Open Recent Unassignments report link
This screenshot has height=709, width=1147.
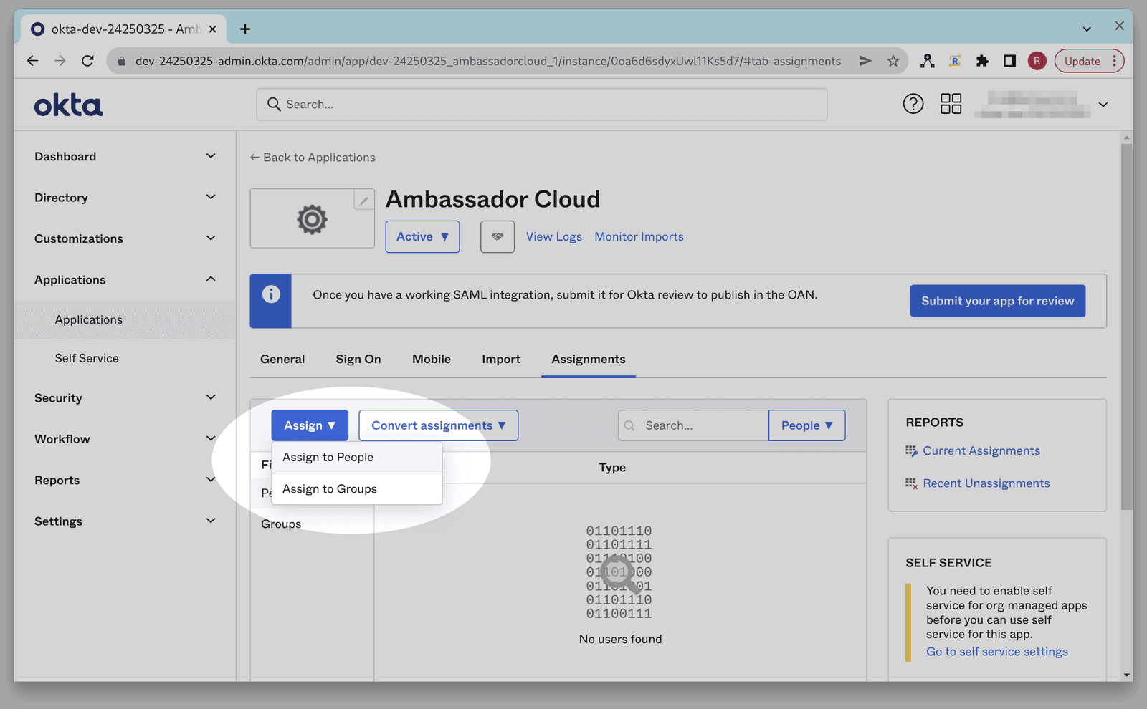coord(986,483)
